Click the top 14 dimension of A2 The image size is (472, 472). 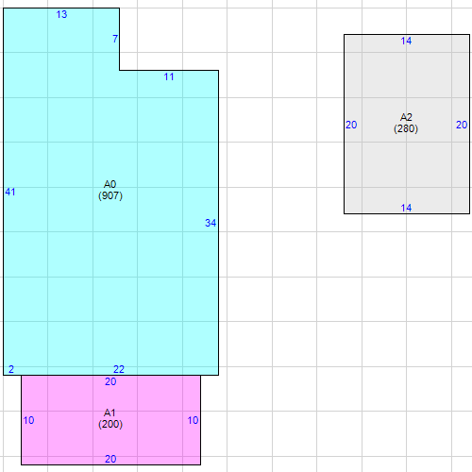pyautogui.click(x=406, y=41)
